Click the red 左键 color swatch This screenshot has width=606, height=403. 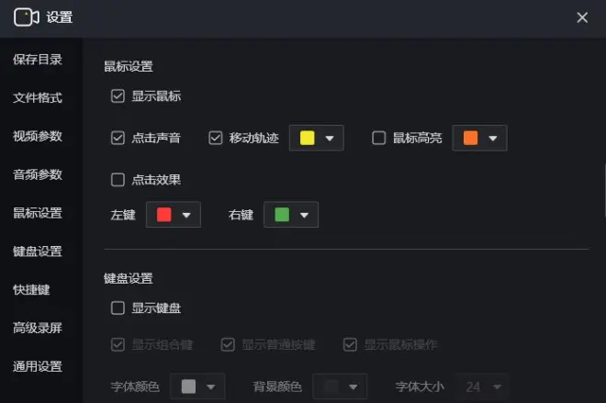pyautogui.click(x=164, y=215)
